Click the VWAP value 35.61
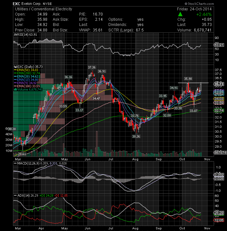The height and width of the screenshot is (231, 227). tap(98, 30)
